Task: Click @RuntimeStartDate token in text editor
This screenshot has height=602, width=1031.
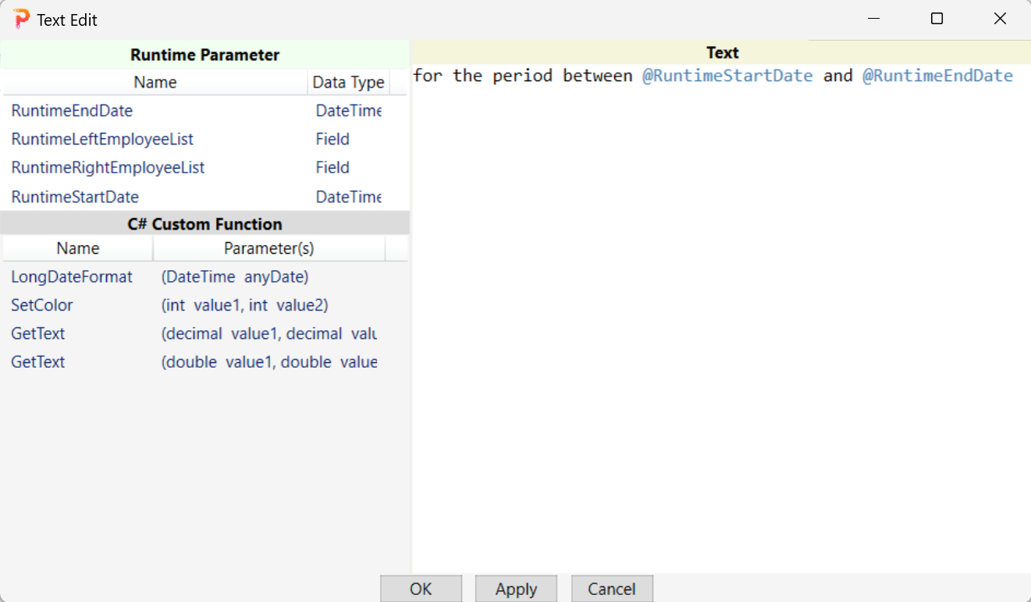Action: pos(727,76)
